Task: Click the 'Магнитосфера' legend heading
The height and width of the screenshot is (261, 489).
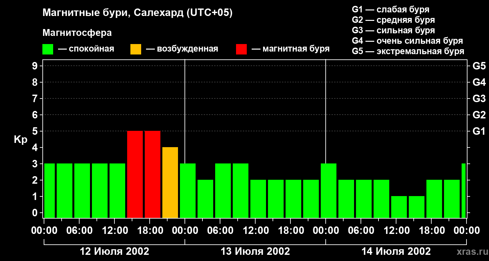Action: point(77,33)
